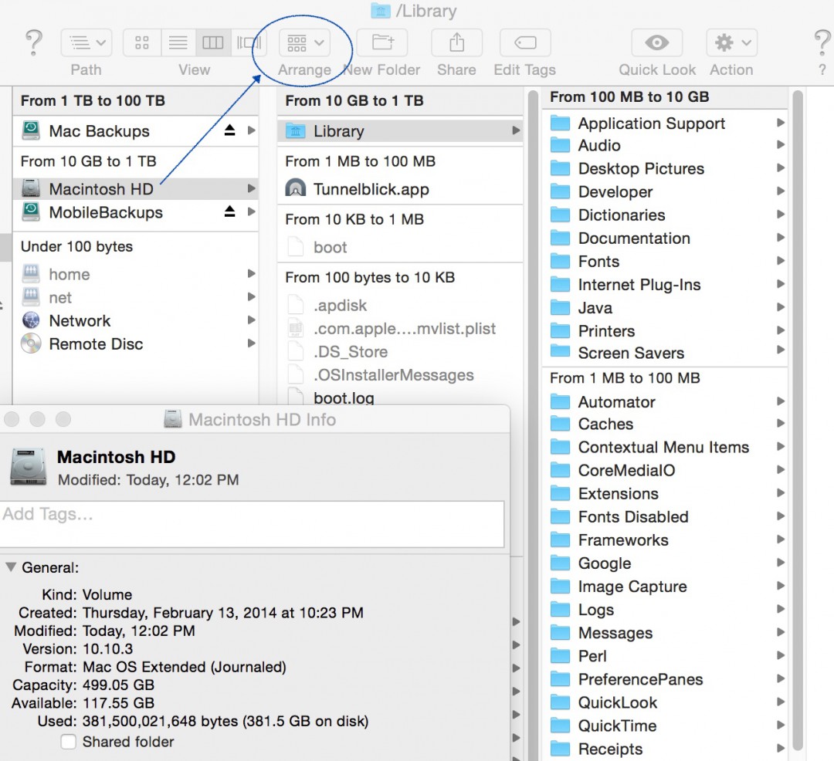This screenshot has height=761, width=834.
Task: Eject the Mac Backups volume
Action: [x=229, y=130]
